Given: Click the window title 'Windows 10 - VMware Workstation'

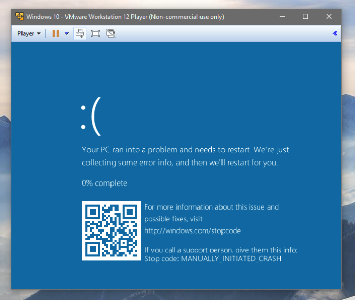Looking at the screenshot, I should [x=75, y=17].
